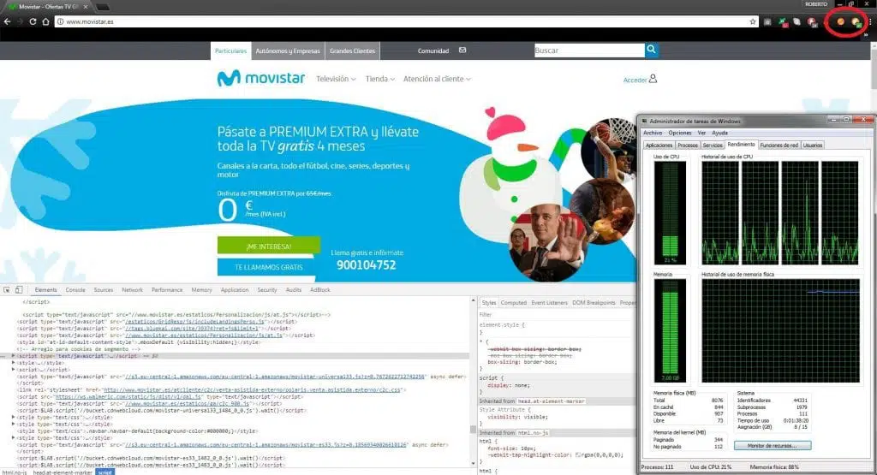Click the browser back arrow
Screen dimensions: 877x475
7,21
